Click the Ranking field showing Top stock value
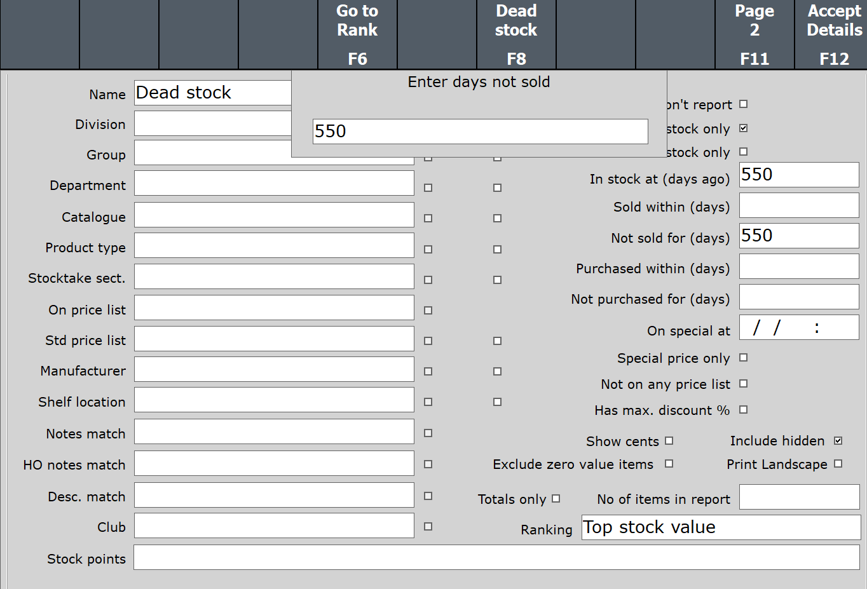867x589 pixels. 721,527
